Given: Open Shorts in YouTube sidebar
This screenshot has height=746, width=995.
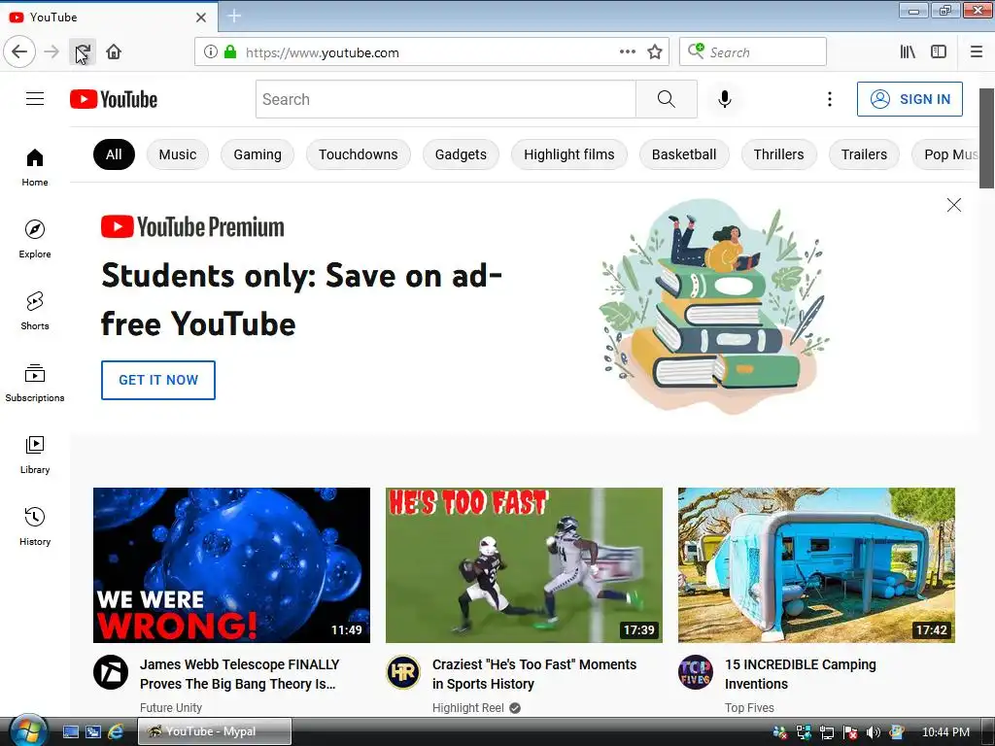Looking at the screenshot, I should click(35, 311).
